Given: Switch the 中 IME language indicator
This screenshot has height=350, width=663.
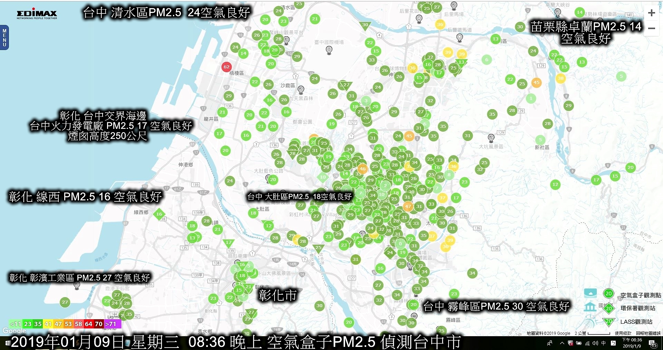Looking at the screenshot, I should point(604,343).
